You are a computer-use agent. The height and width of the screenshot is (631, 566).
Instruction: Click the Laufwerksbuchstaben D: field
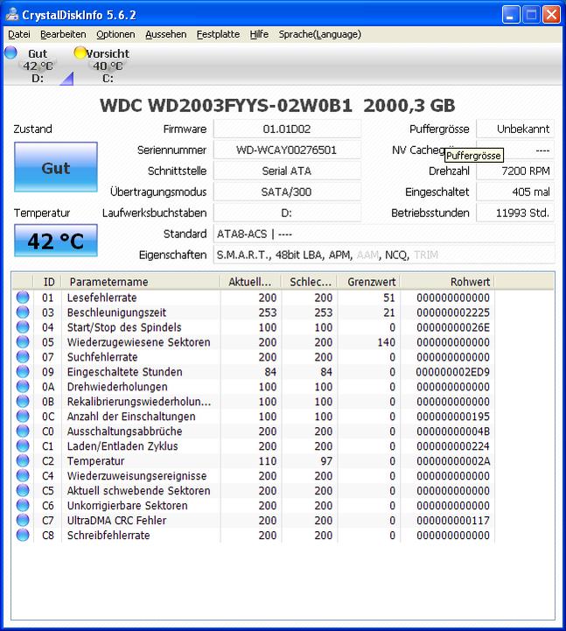coord(287,213)
